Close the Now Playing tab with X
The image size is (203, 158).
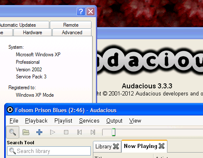[x=162, y=146]
